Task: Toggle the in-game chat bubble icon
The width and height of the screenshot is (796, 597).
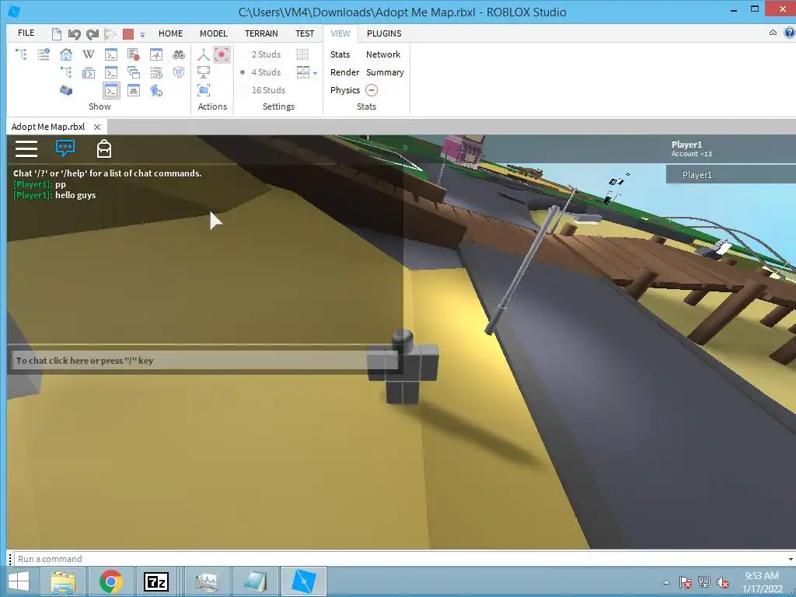Action: (x=65, y=148)
